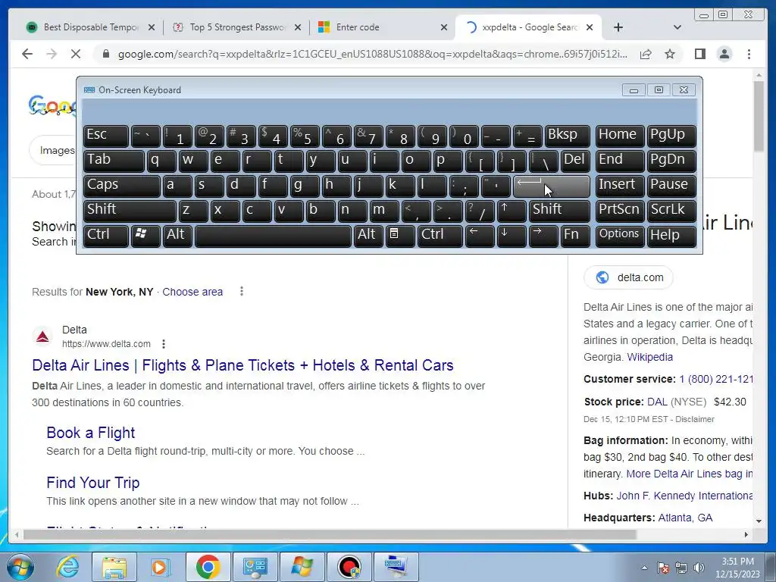The height and width of the screenshot is (582, 776).
Task: Tap the Bksp key on the keyboard
Action: 567,136
